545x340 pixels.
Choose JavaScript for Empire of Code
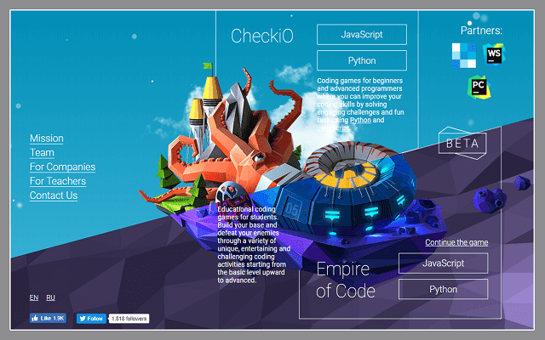(443, 263)
